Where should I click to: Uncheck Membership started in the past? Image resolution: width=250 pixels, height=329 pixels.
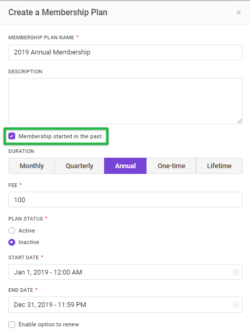pos(12,136)
